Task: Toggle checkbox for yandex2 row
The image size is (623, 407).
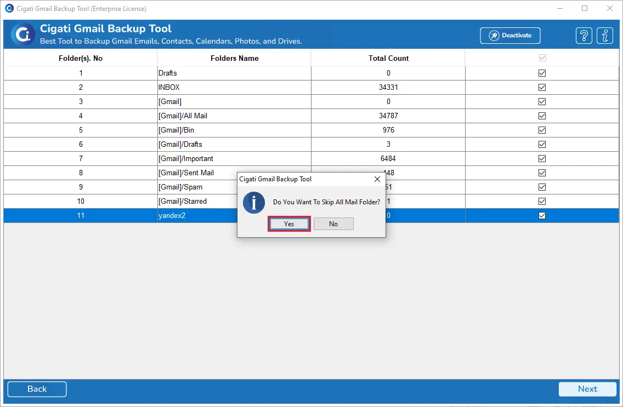Action: coord(542,216)
